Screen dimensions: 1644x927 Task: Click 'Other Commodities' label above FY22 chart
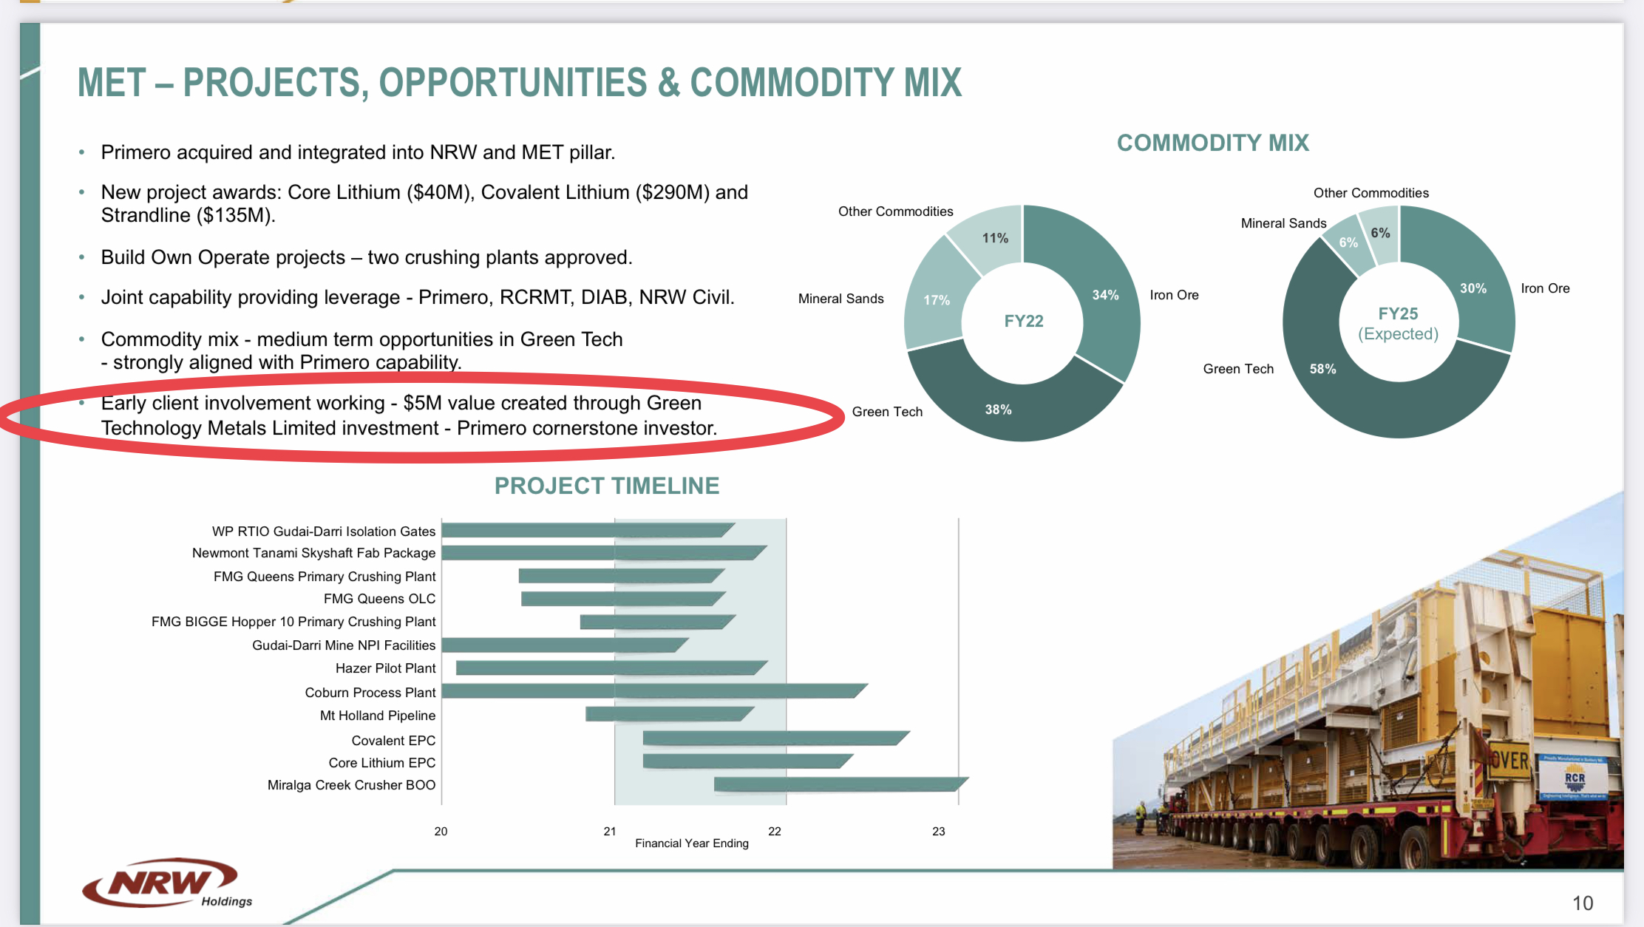pos(896,211)
